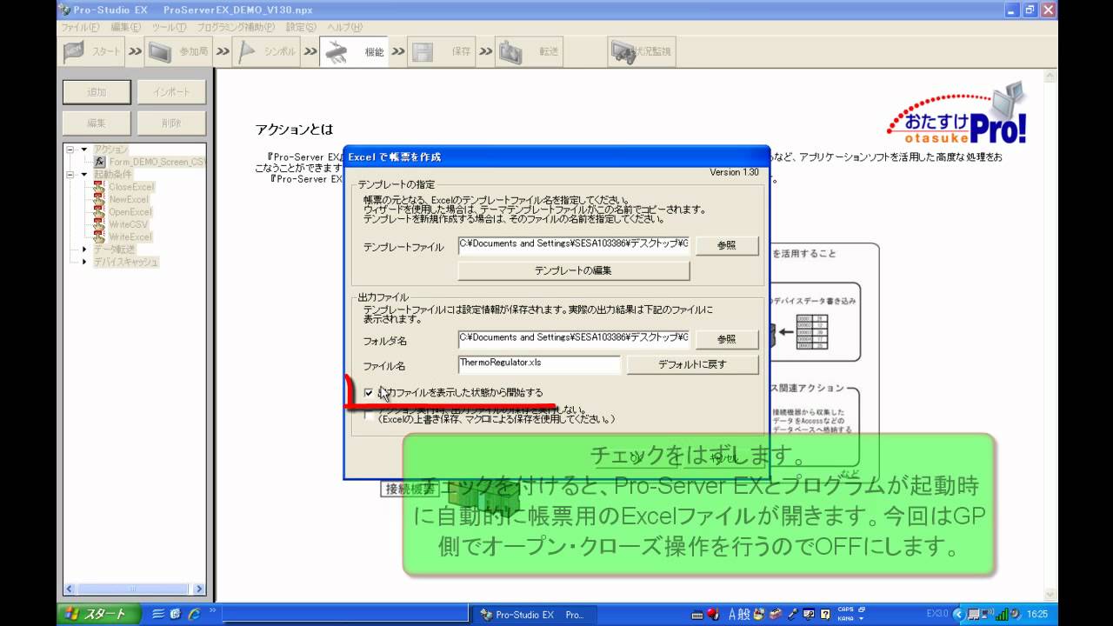Open the ヘルプ(H) menu
1113x626 pixels.
[x=344, y=27]
